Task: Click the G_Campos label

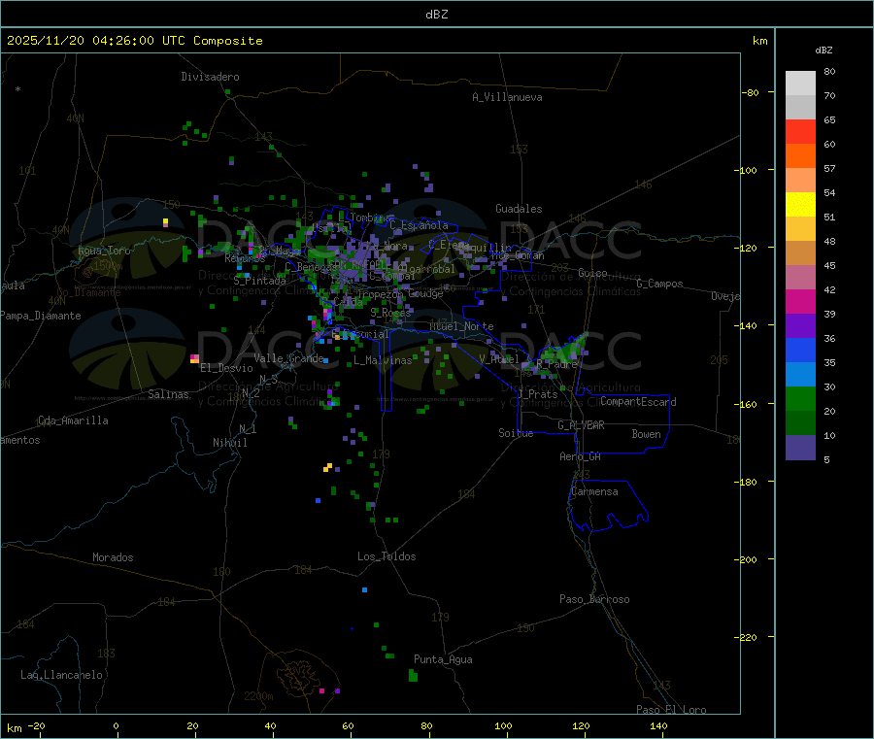Action: pyautogui.click(x=660, y=284)
